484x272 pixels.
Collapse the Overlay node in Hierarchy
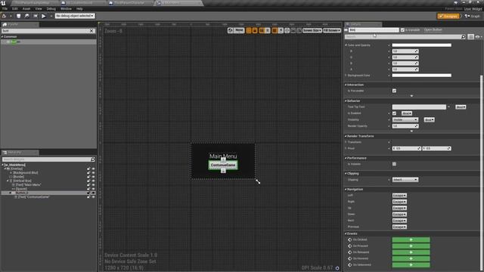(x=5, y=168)
